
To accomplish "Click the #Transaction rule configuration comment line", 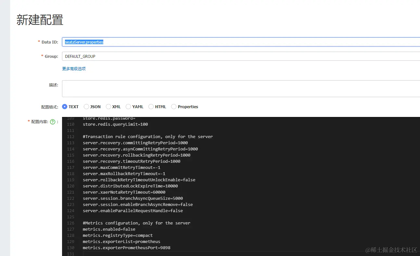I will 148,136.
